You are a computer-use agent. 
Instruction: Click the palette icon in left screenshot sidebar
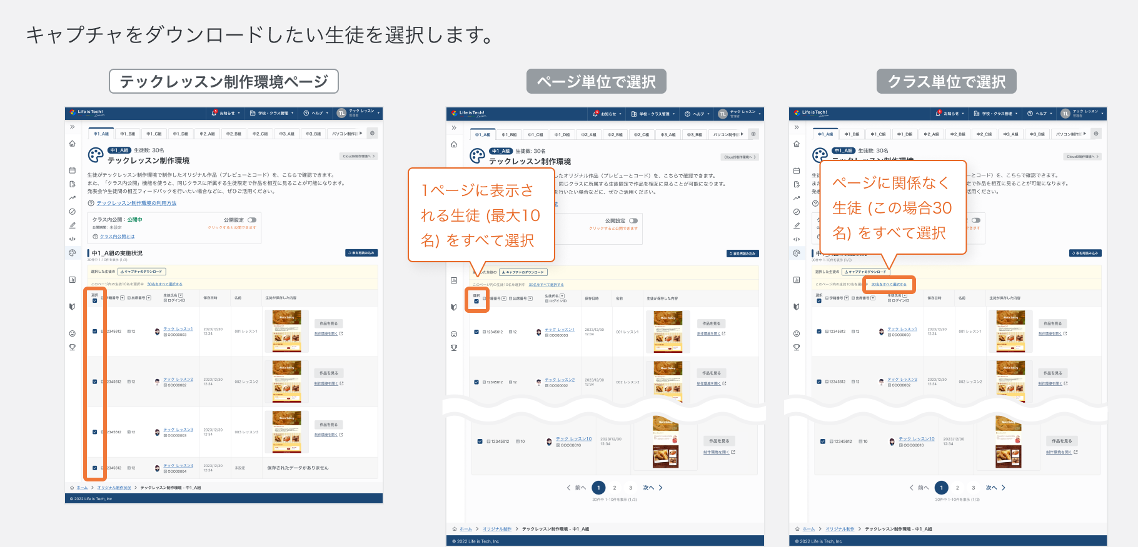(x=72, y=253)
